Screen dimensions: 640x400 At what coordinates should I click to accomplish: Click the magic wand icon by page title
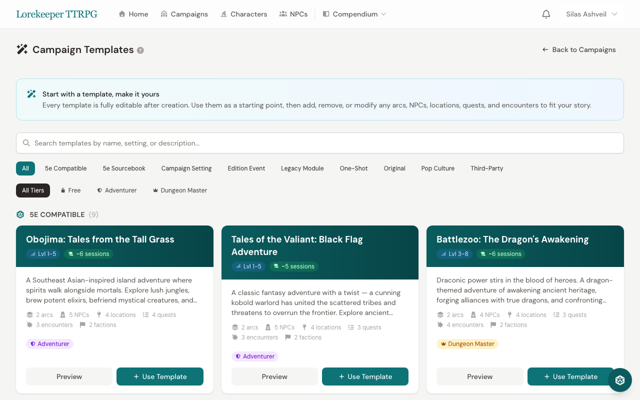(x=22, y=49)
